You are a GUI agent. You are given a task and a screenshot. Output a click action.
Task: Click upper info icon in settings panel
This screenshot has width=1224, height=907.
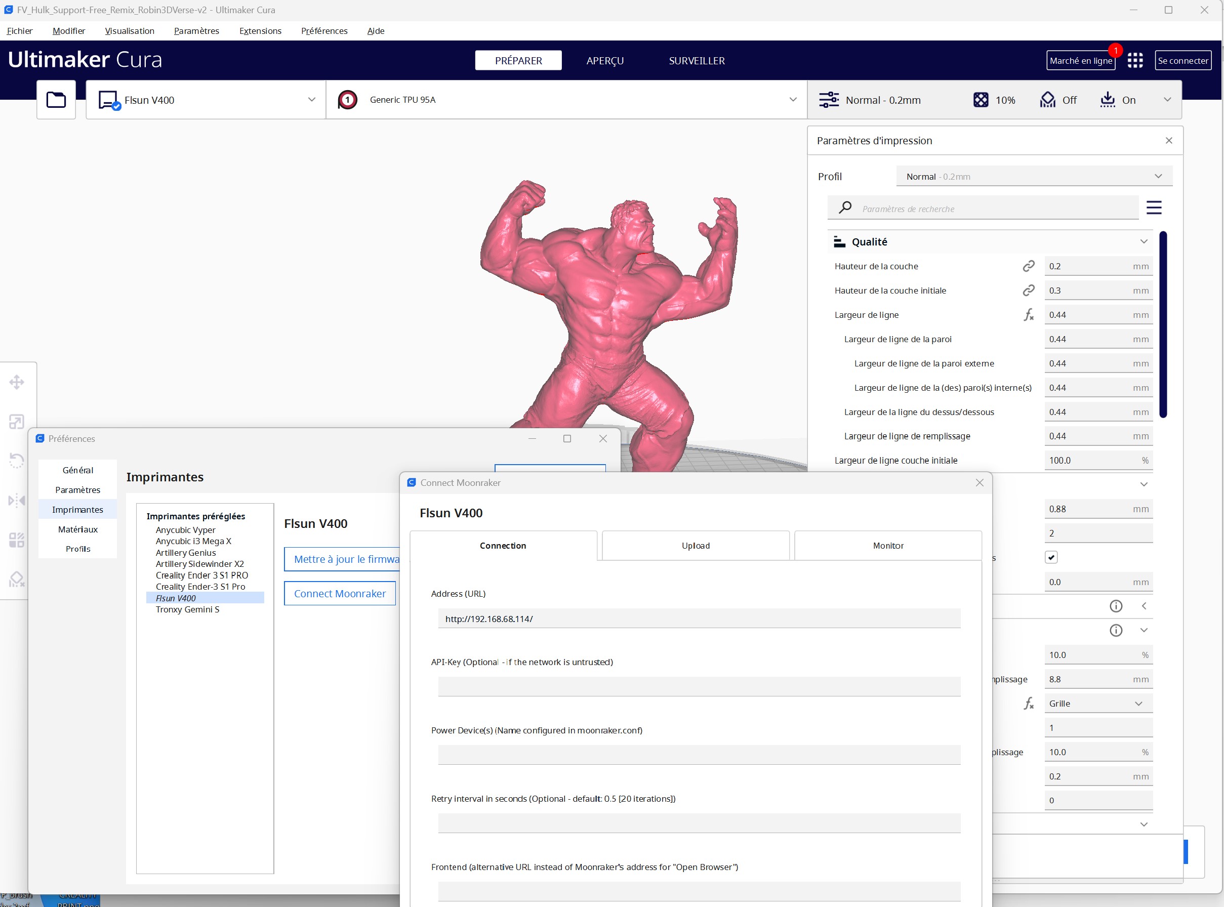tap(1116, 606)
